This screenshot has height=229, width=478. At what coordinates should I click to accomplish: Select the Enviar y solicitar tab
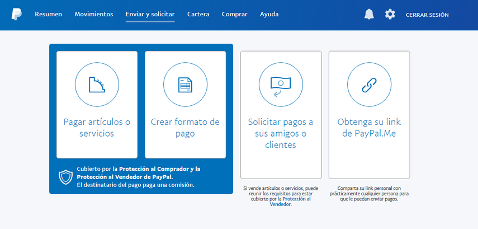point(150,15)
